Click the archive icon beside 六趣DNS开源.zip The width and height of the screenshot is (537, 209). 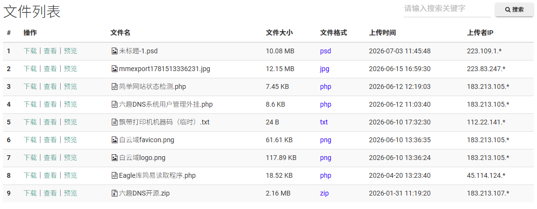(115, 193)
